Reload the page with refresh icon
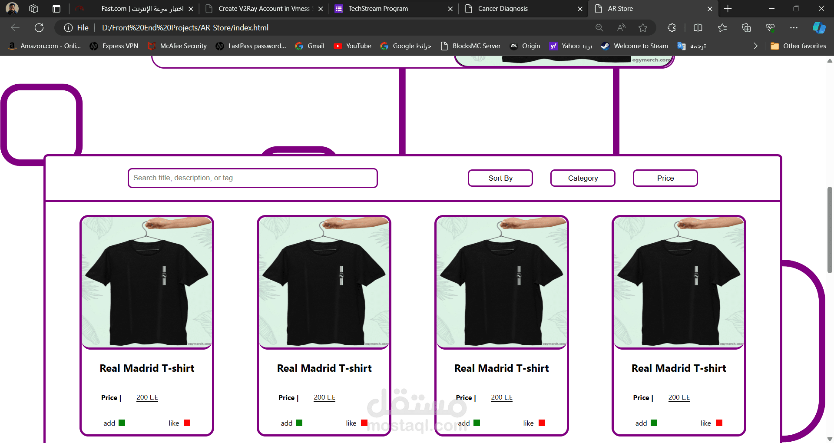The width and height of the screenshot is (834, 443). [39, 28]
